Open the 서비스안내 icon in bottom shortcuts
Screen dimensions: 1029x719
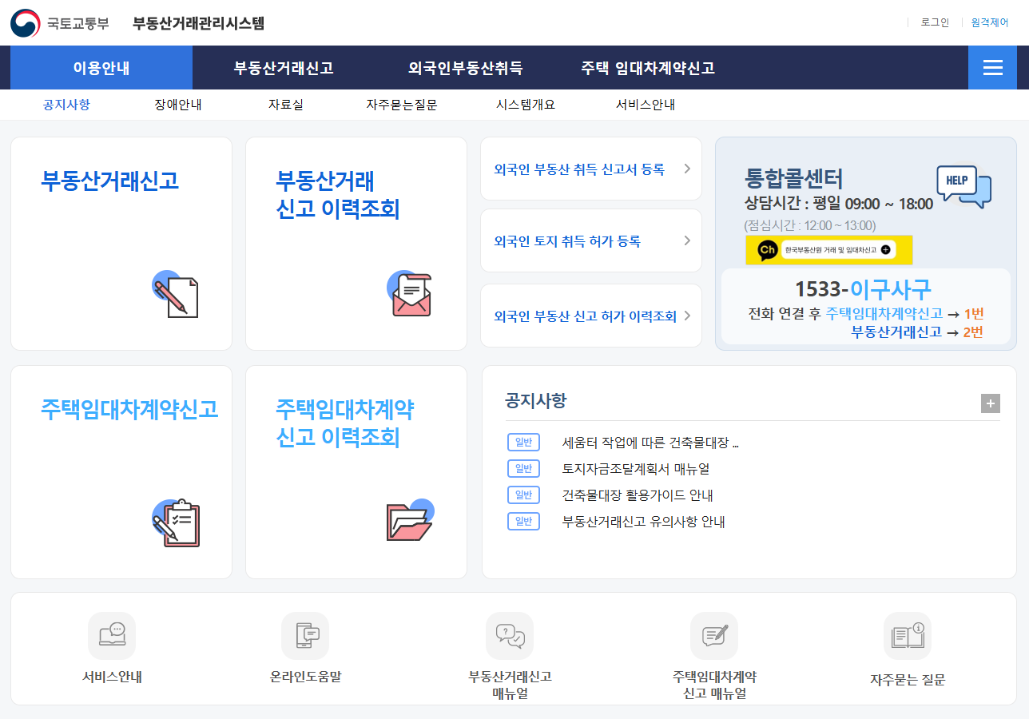[x=112, y=636]
